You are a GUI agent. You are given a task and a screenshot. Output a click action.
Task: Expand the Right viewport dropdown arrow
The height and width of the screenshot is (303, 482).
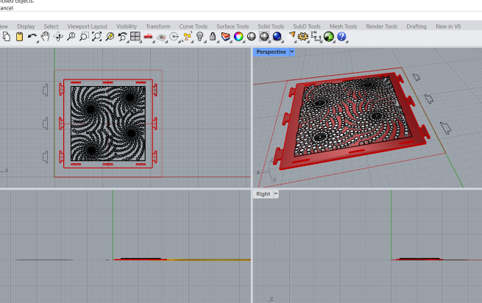[276, 194]
